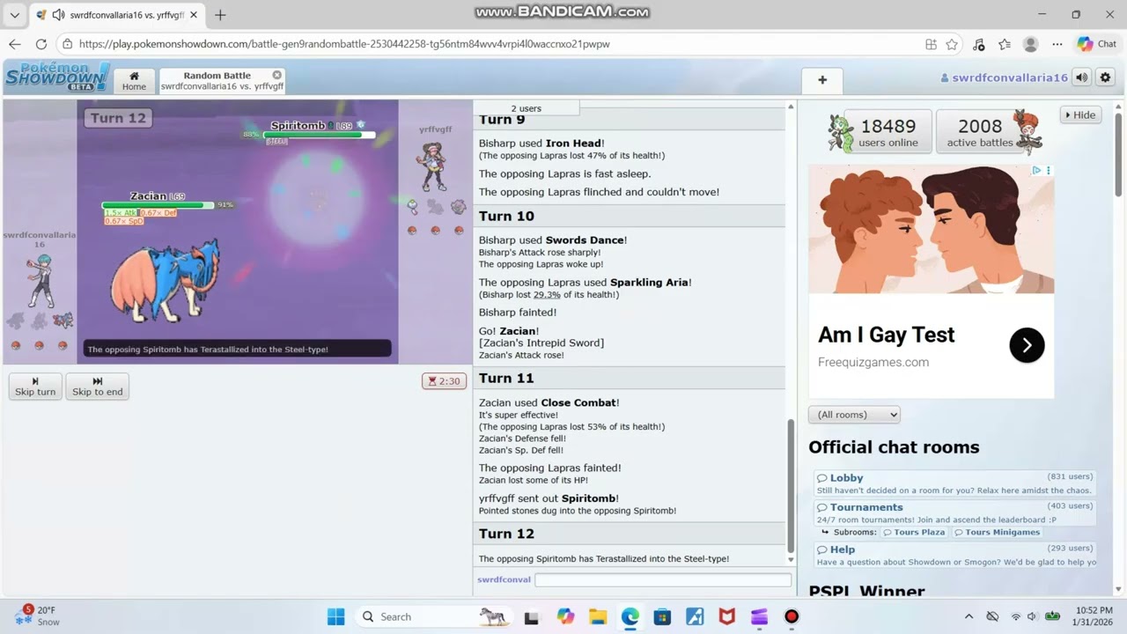
Task: Open swrdfconvallaria16 username menu
Action: [x=1004, y=77]
